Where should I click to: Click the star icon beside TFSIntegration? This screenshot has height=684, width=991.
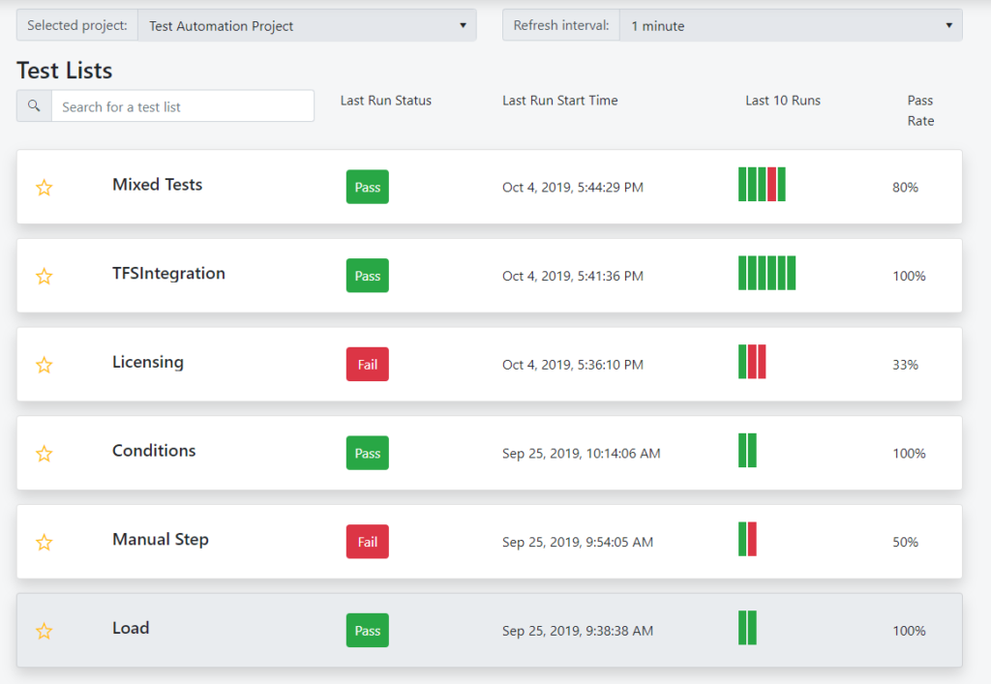45,276
